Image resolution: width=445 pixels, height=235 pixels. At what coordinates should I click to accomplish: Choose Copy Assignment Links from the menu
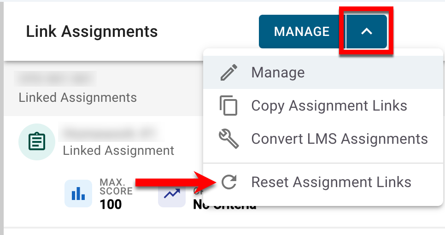click(329, 106)
